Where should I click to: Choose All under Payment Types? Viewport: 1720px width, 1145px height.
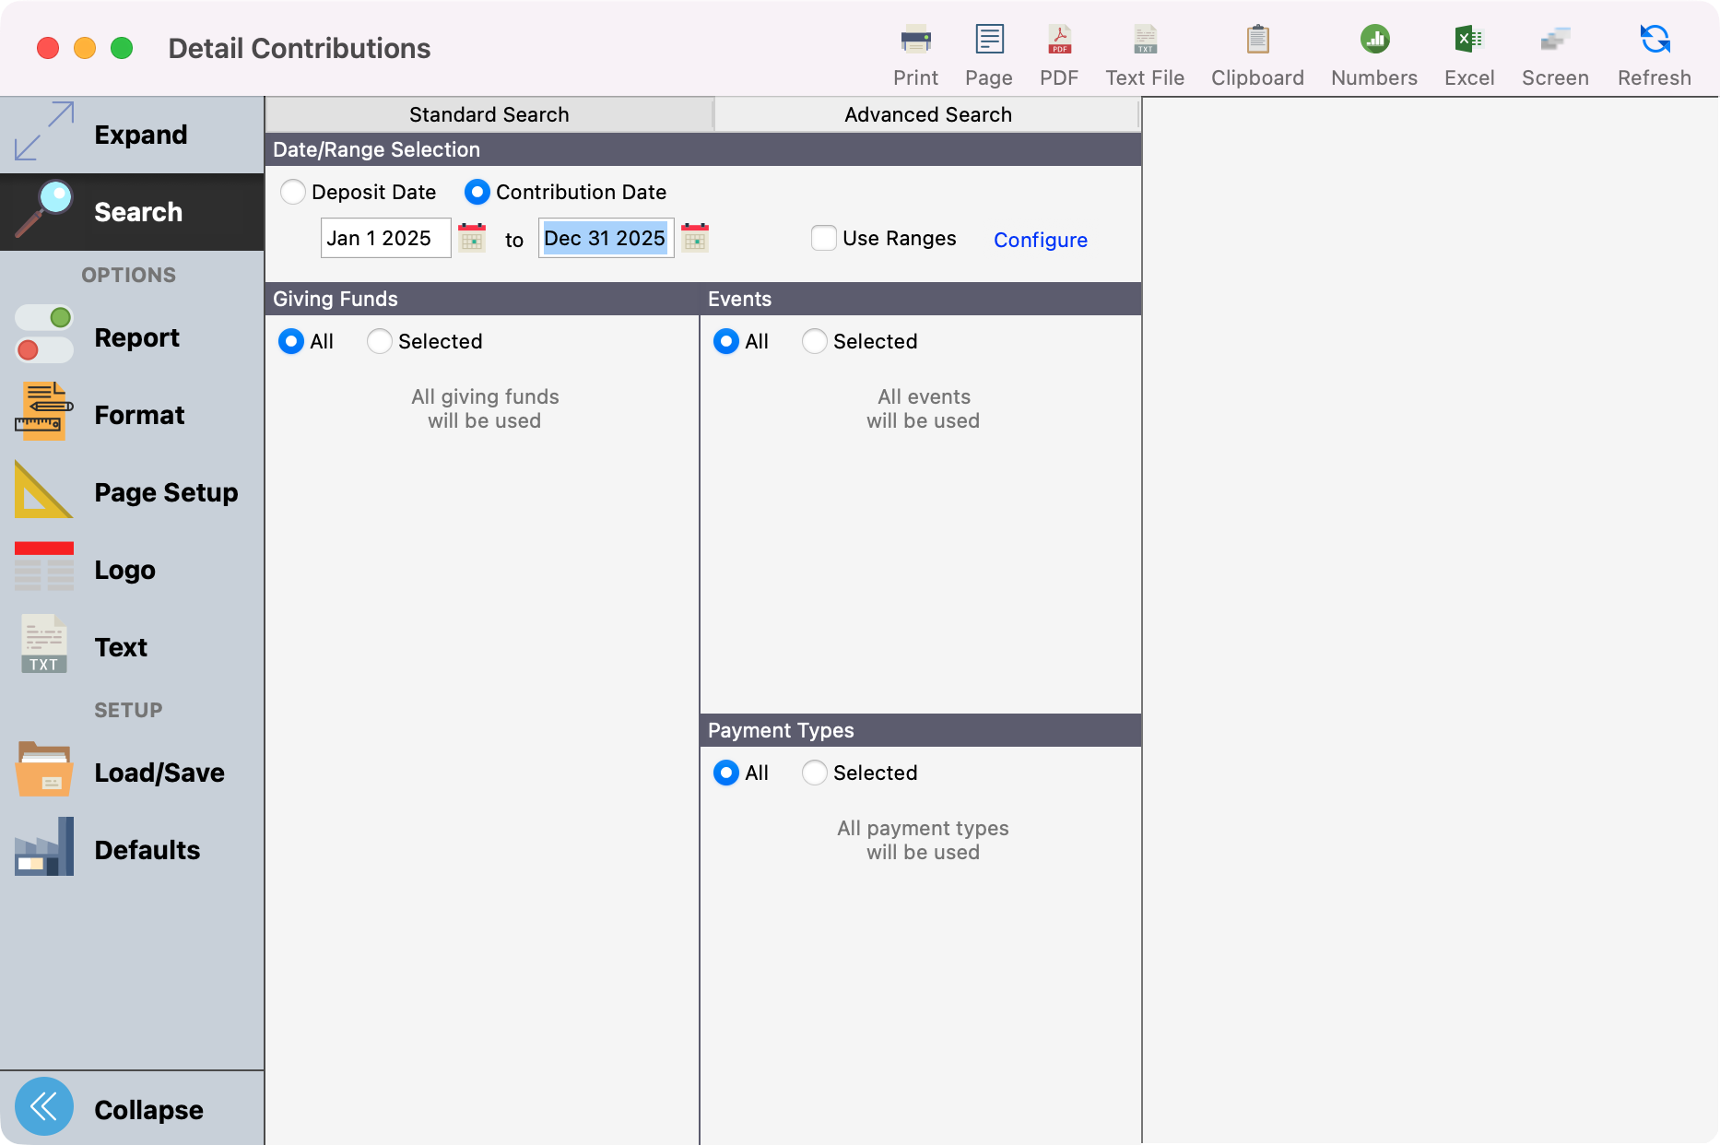pyautogui.click(x=726, y=773)
